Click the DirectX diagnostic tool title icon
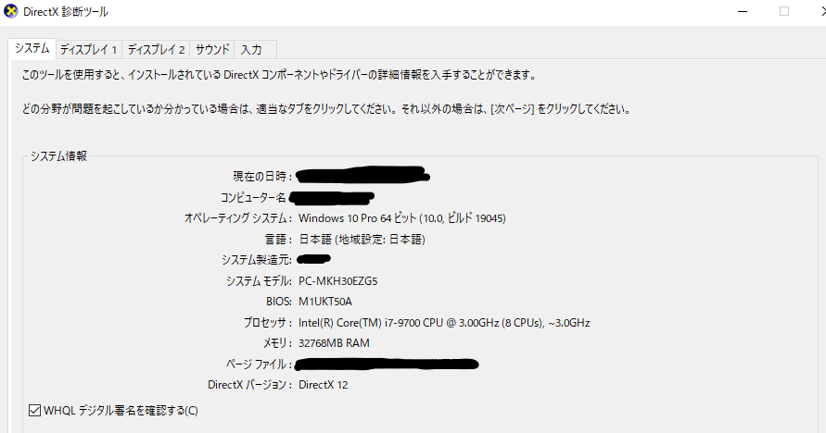 (10, 11)
